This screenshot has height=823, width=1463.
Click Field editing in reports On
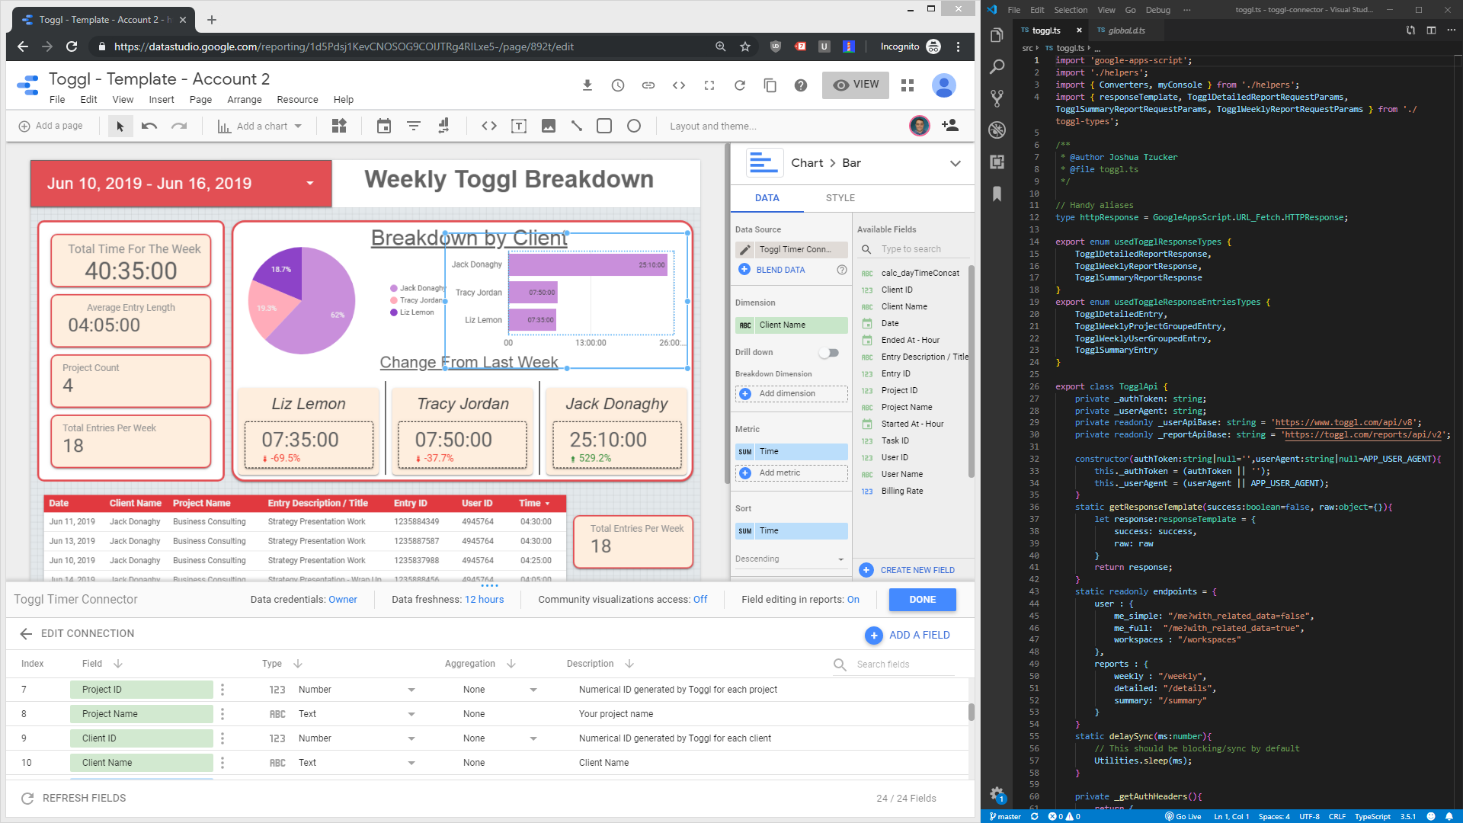point(853,600)
